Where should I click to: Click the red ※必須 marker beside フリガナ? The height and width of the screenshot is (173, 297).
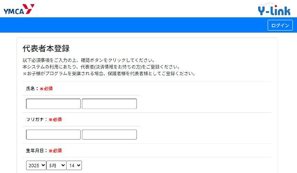pos(55,120)
